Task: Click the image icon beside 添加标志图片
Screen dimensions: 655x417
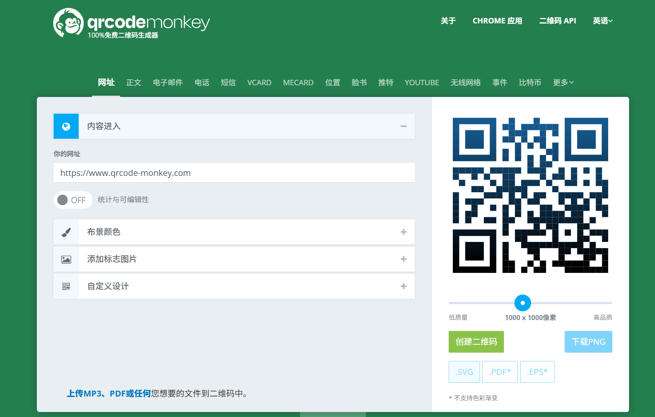Action: coord(66,259)
